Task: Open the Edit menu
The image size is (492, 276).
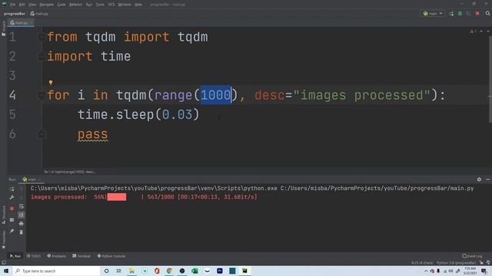Action: [x=22, y=5]
